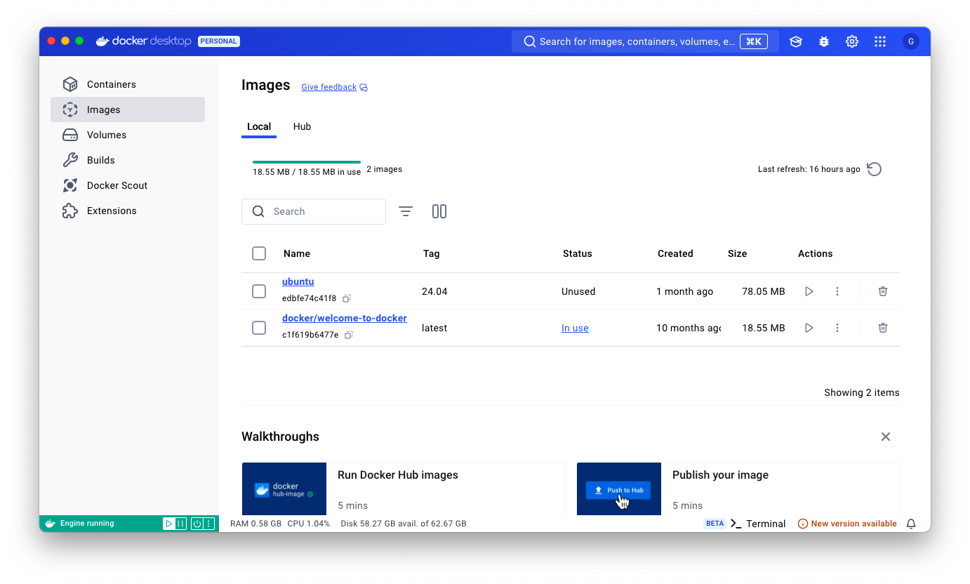
Task: Sort by the Tag column header
Action: click(x=432, y=253)
